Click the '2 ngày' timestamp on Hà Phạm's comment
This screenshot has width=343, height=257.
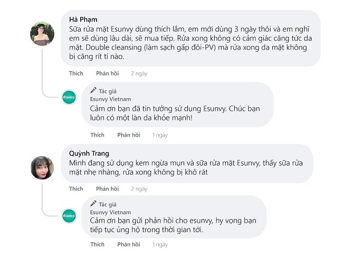(139, 73)
